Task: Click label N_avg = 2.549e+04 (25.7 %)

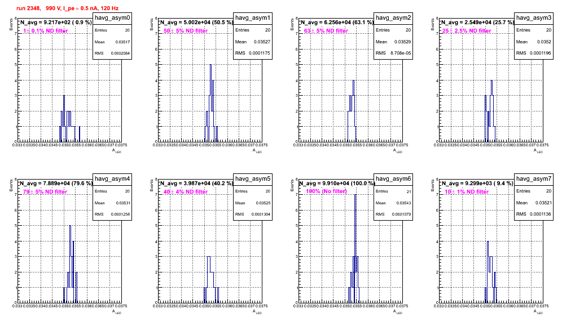Action: pyautogui.click(x=477, y=22)
